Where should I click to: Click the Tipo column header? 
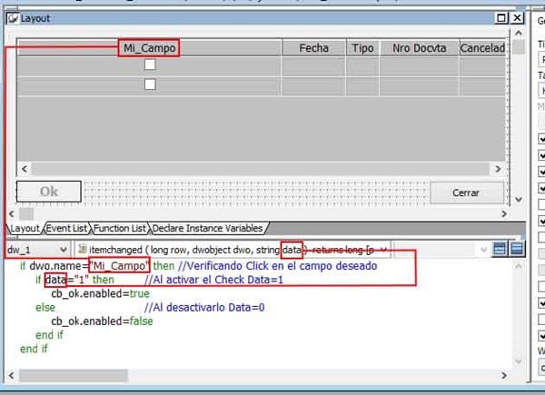click(362, 48)
